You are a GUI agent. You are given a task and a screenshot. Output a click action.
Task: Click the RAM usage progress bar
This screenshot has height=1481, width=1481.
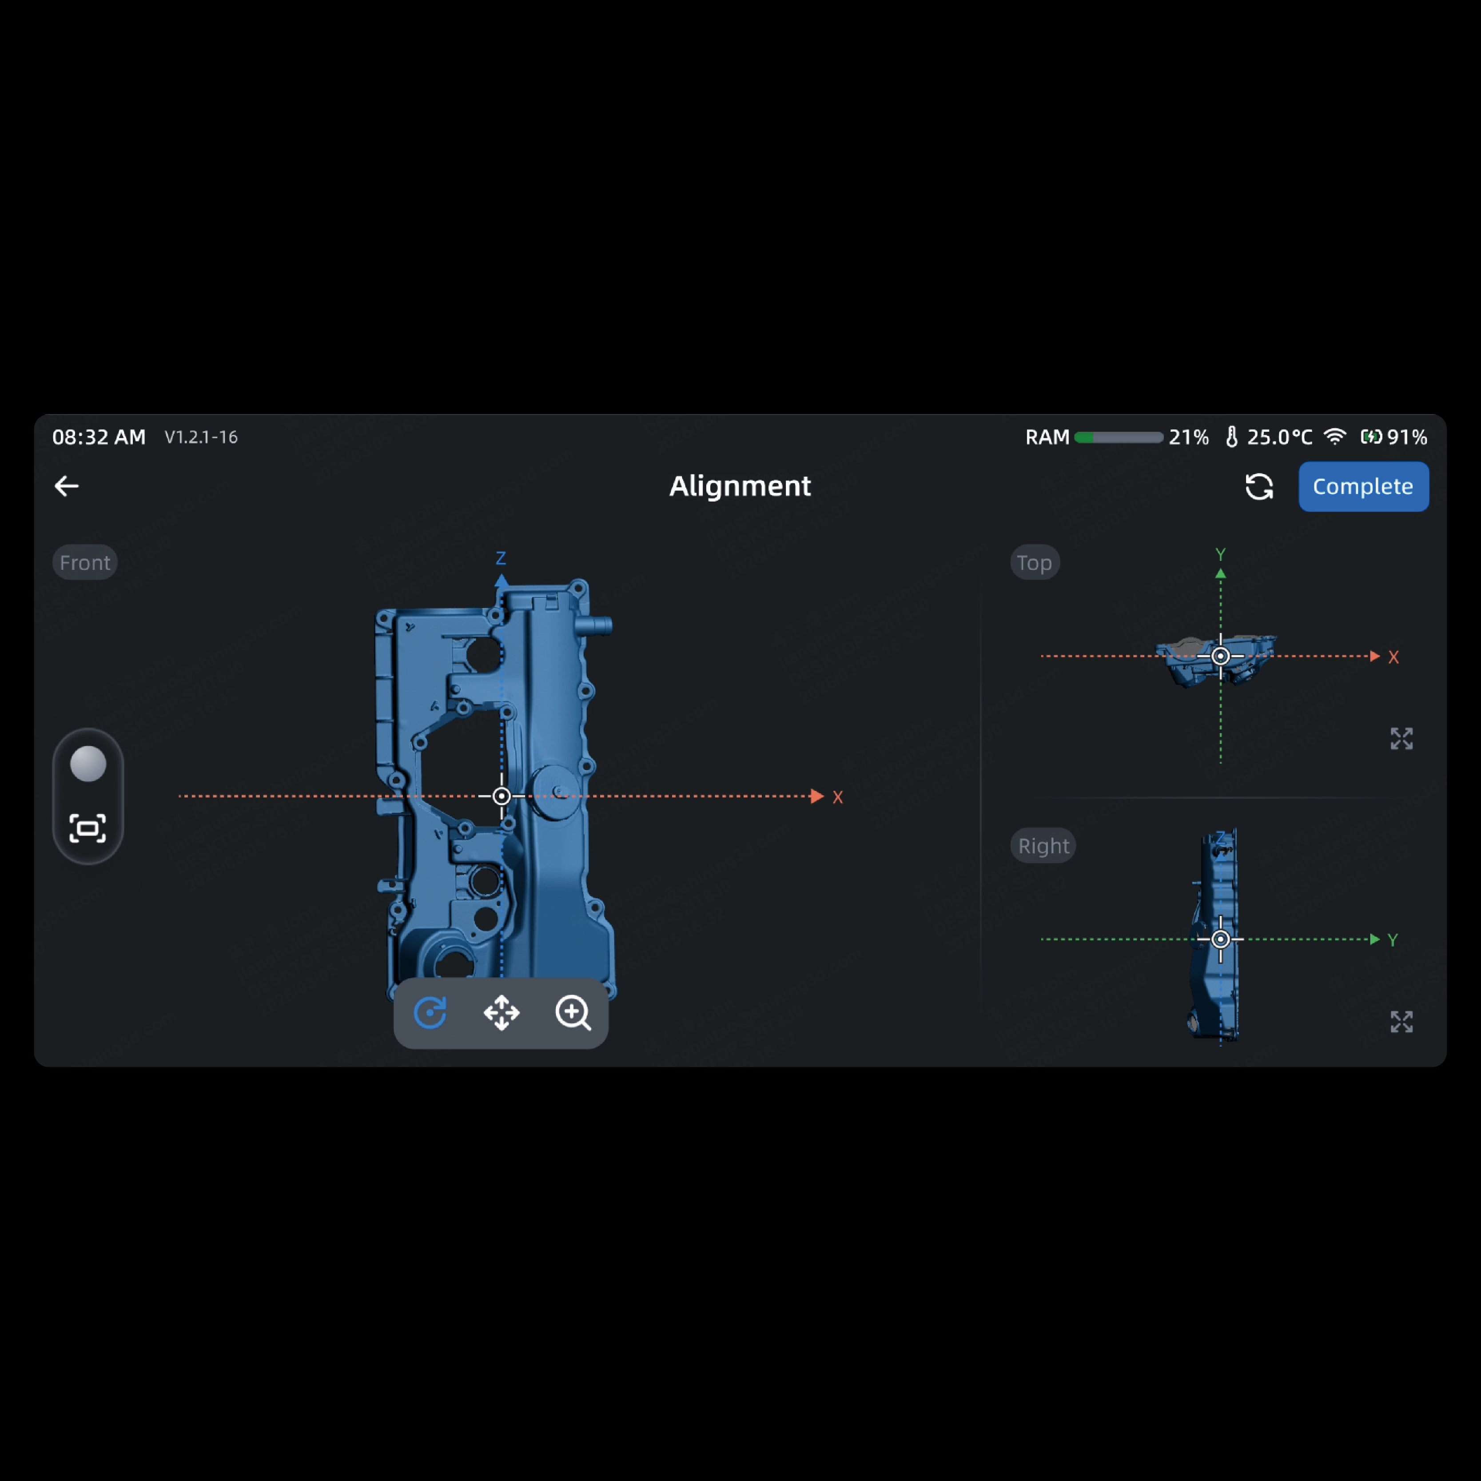(x=1119, y=438)
